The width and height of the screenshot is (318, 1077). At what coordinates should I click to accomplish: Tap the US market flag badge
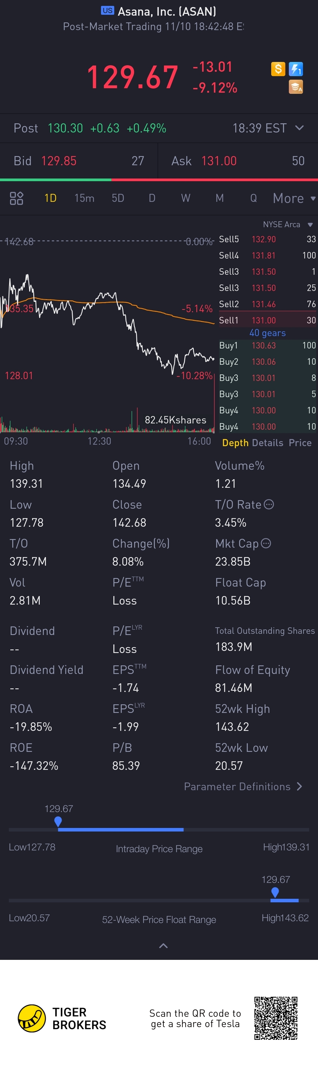tap(107, 10)
